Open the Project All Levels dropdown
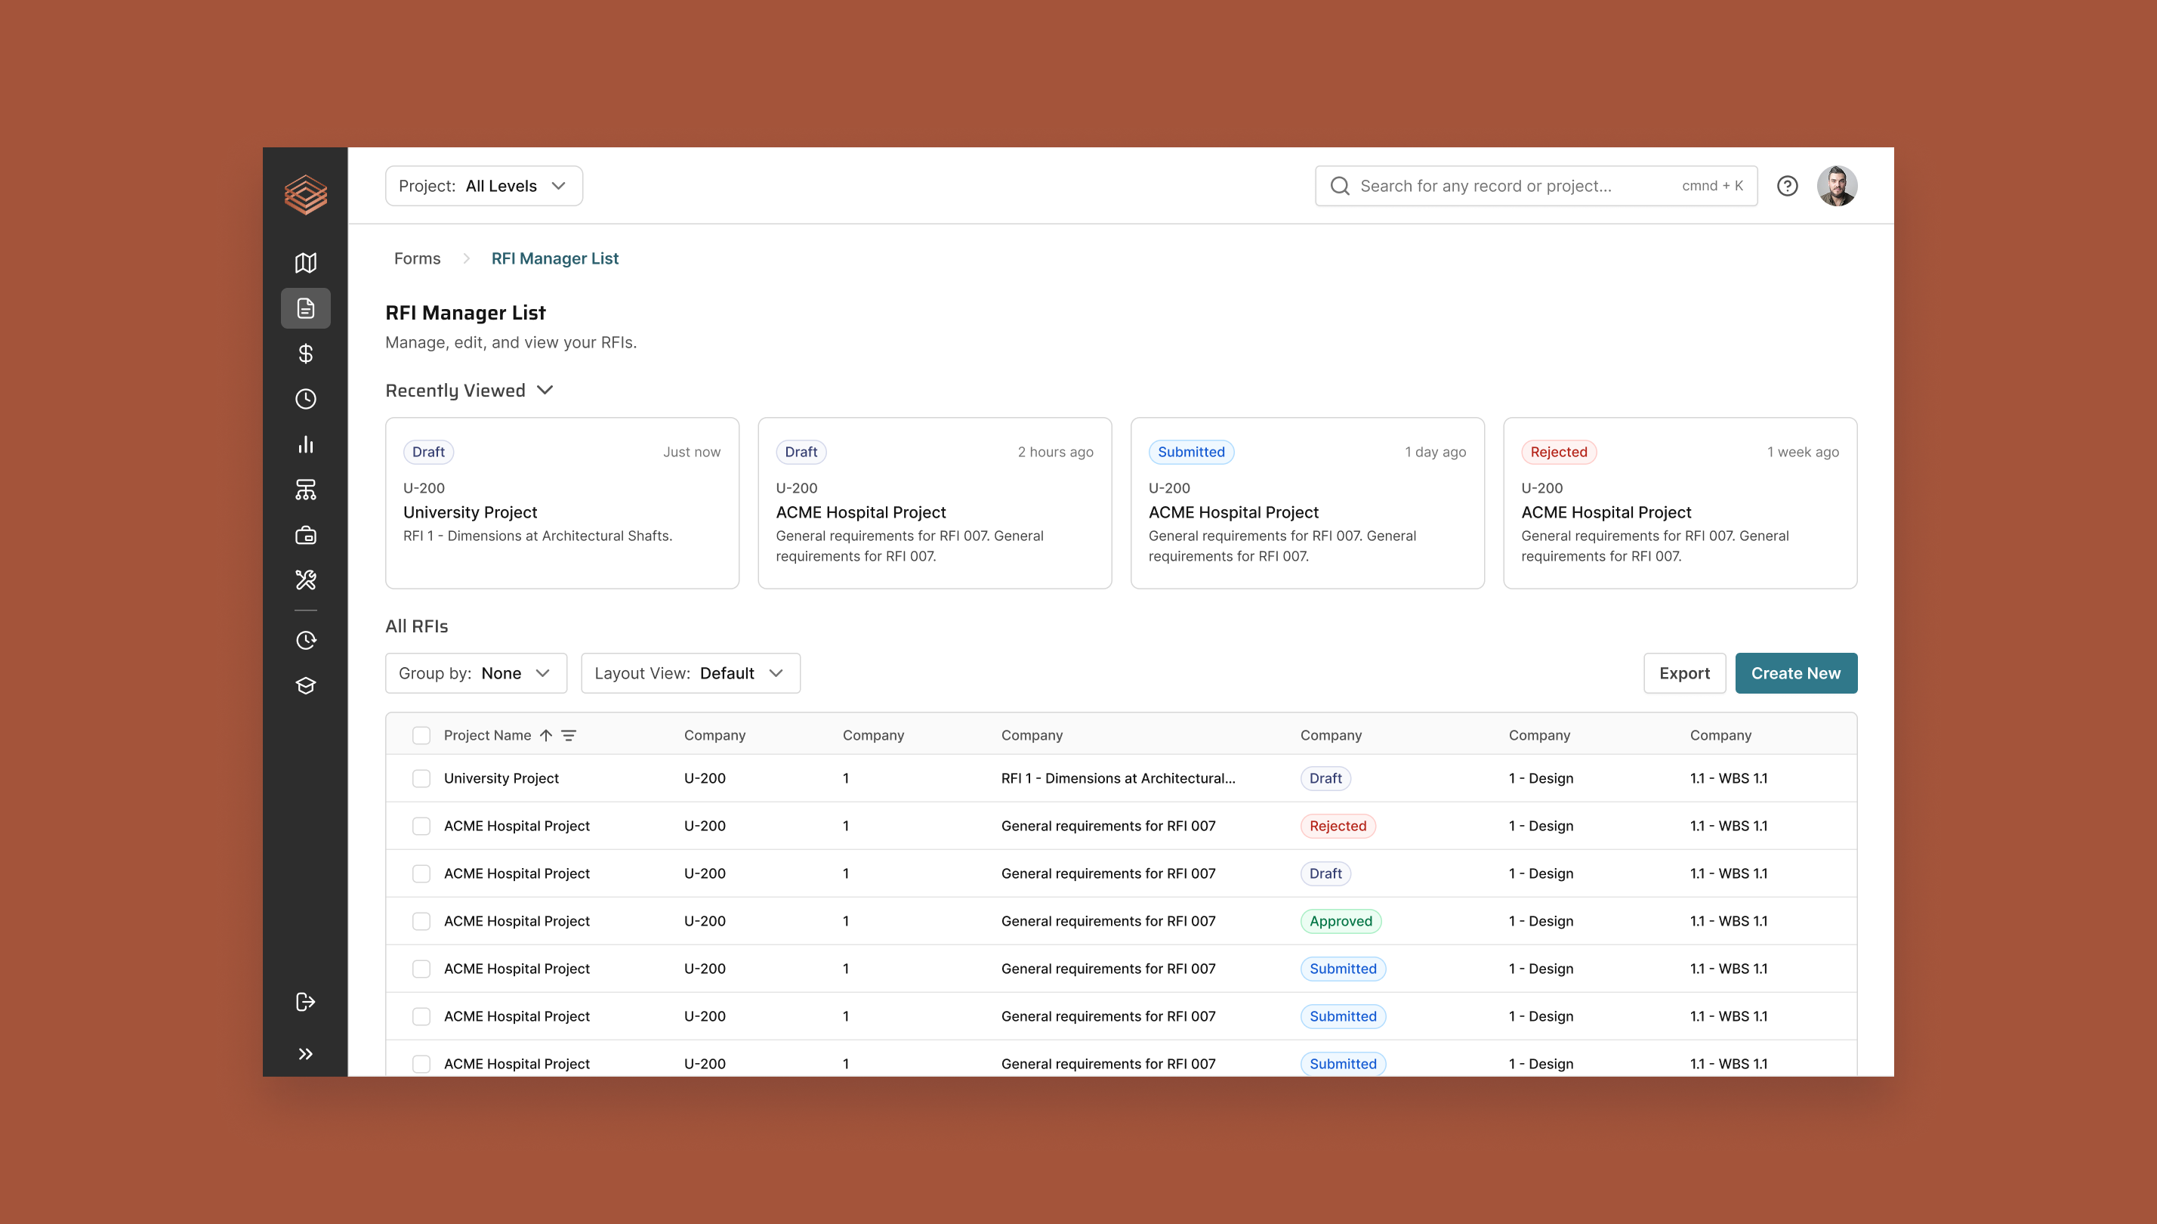2157x1224 pixels. point(483,186)
